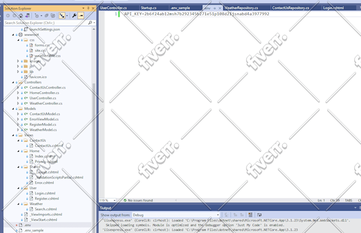Select _ViewImports.cshtml file
This screenshot has width=361, height=233.
click(x=46, y=214)
